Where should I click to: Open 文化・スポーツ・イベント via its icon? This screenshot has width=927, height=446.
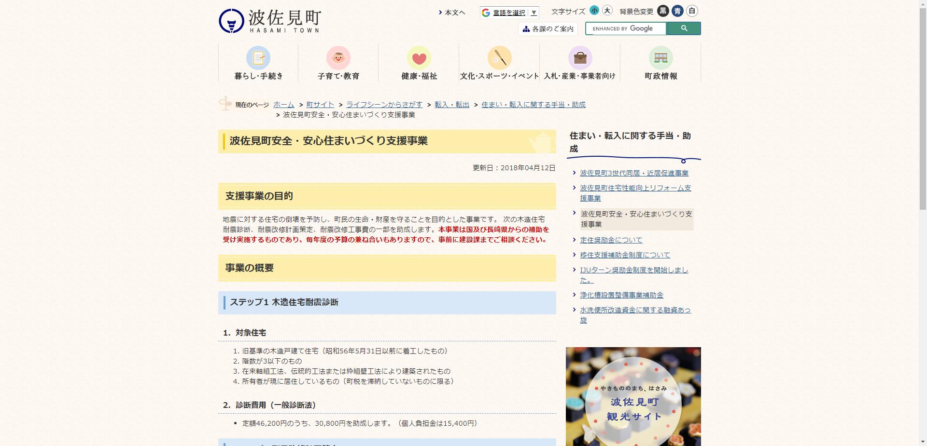(499, 59)
